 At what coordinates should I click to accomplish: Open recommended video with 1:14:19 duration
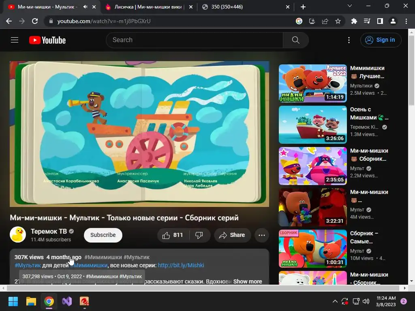312,83
